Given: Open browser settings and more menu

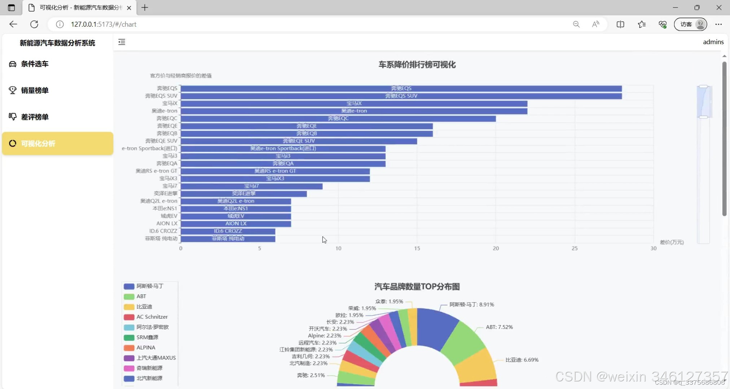Looking at the screenshot, I should (x=718, y=24).
